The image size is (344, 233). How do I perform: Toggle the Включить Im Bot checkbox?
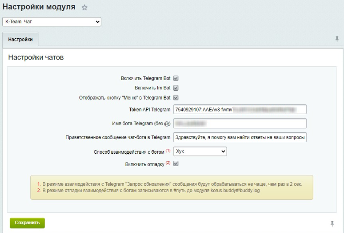coord(176,88)
